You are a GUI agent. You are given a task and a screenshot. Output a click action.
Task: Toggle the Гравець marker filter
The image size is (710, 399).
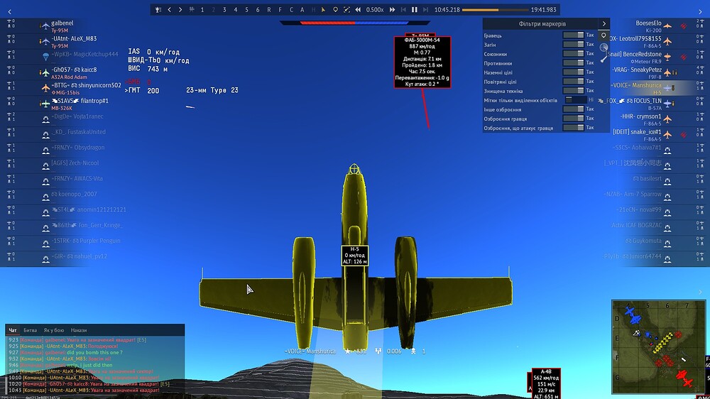point(573,35)
